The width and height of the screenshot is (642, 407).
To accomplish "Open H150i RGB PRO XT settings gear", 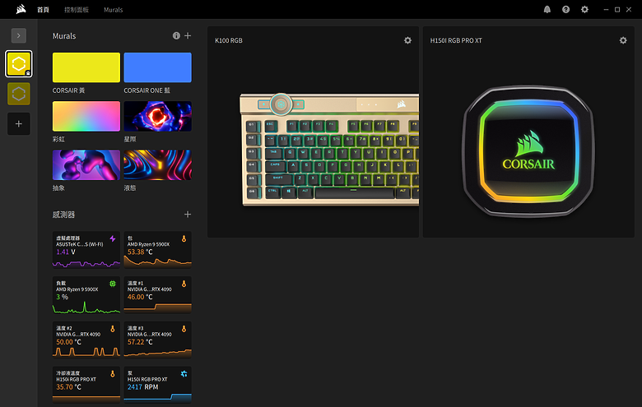I will 623,40.
